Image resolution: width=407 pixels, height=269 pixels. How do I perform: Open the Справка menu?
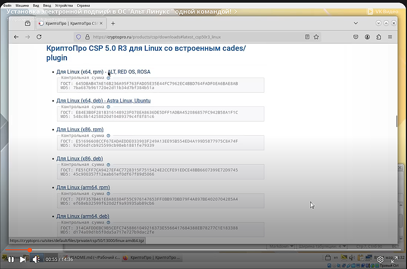click(x=83, y=5)
